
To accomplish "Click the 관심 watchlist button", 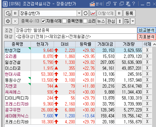I will point(111,21).
